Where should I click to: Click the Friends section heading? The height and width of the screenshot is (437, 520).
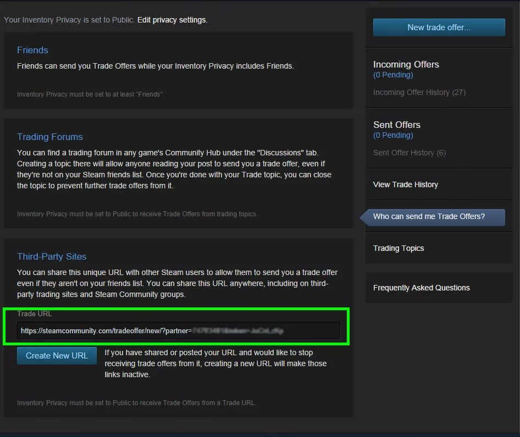pyautogui.click(x=32, y=50)
